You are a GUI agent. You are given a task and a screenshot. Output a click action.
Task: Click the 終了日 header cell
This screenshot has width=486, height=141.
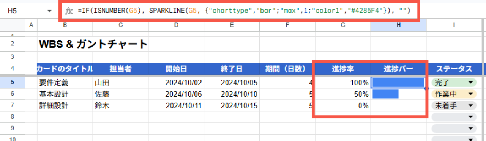232,69
